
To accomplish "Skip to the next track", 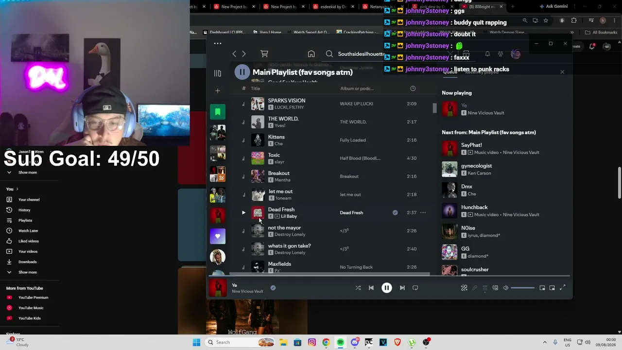I will coord(402,288).
